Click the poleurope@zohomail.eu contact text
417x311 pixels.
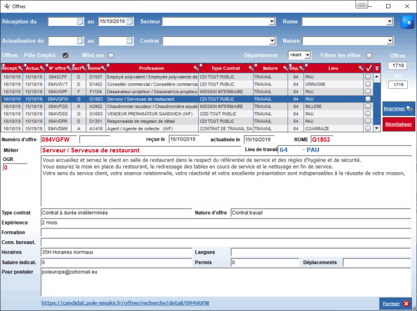pyautogui.click(x=70, y=272)
